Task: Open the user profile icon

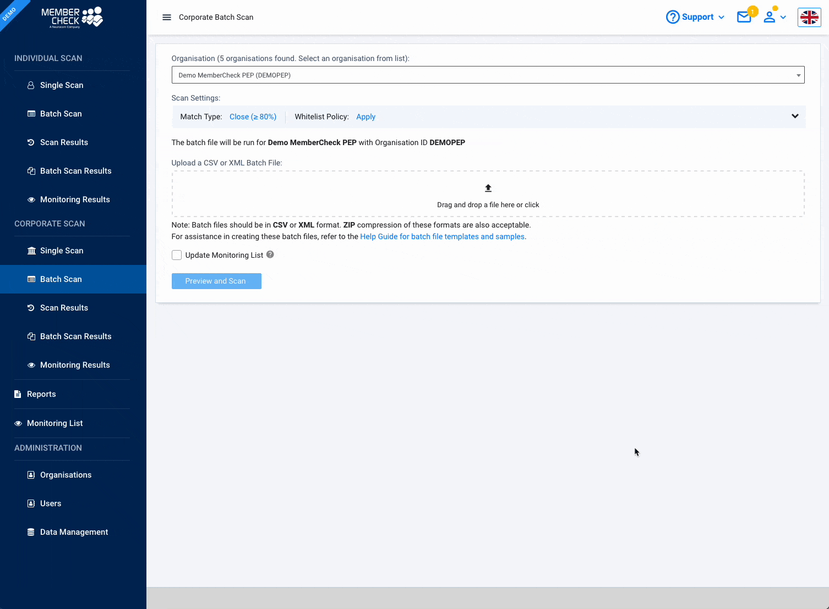Action: (770, 17)
